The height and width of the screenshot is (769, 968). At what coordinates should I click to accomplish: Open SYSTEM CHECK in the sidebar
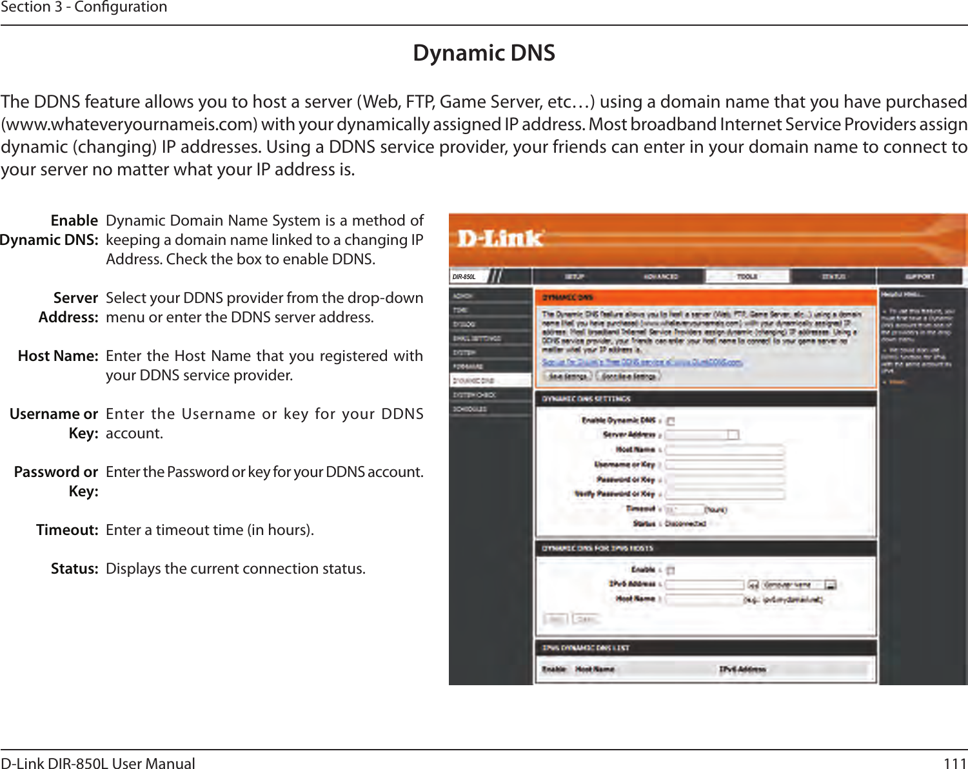click(491, 395)
